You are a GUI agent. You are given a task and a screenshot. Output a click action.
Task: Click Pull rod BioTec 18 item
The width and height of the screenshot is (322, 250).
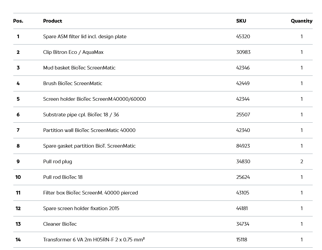(63, 177)
